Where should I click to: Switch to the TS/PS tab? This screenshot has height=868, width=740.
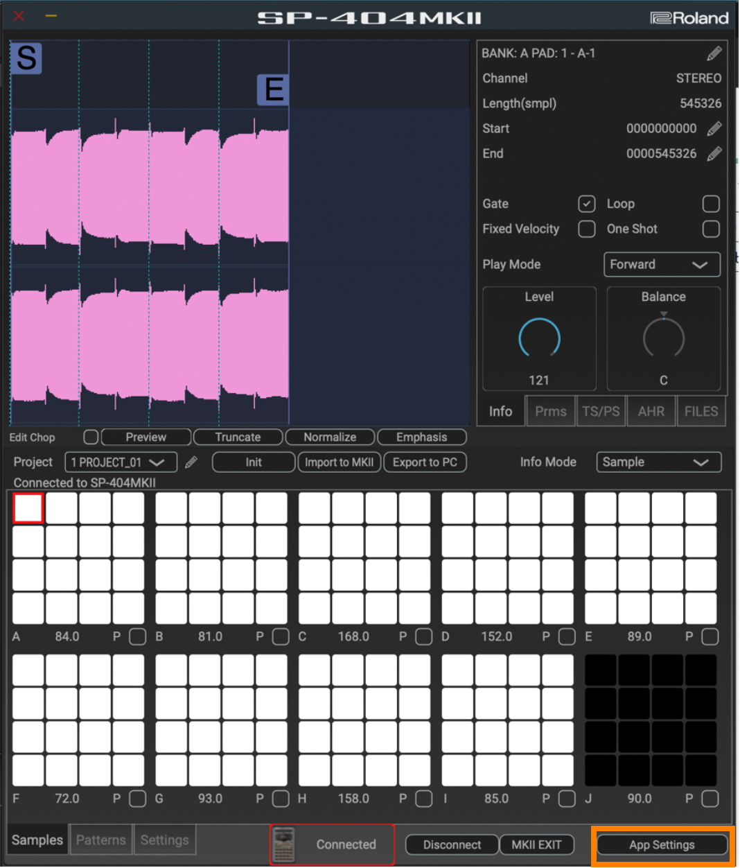(x=601, y=411)
